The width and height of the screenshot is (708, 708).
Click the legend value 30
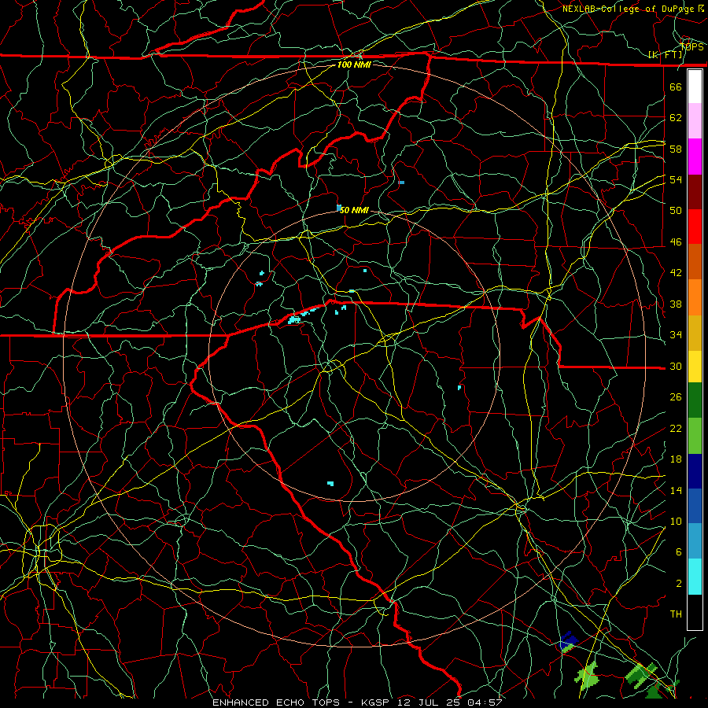(676, 366)
